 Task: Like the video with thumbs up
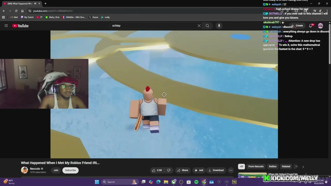[157, 170]
